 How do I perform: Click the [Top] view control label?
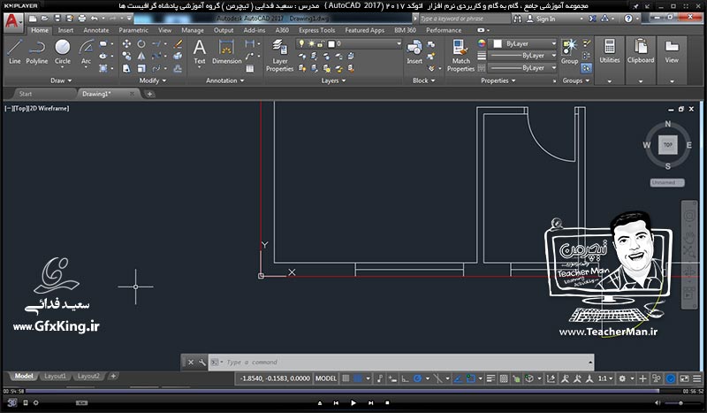(x=20, y=108)
